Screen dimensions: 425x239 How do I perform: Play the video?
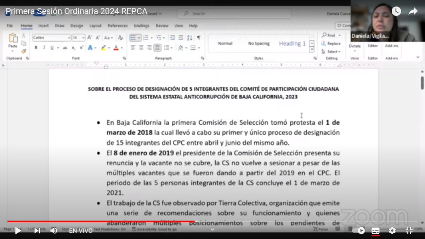click(x=18, y=231)
